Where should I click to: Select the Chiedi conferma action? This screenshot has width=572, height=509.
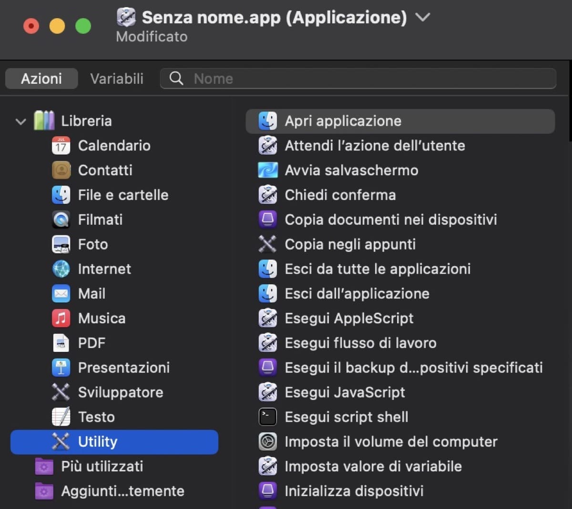click(x=340, y=195)
